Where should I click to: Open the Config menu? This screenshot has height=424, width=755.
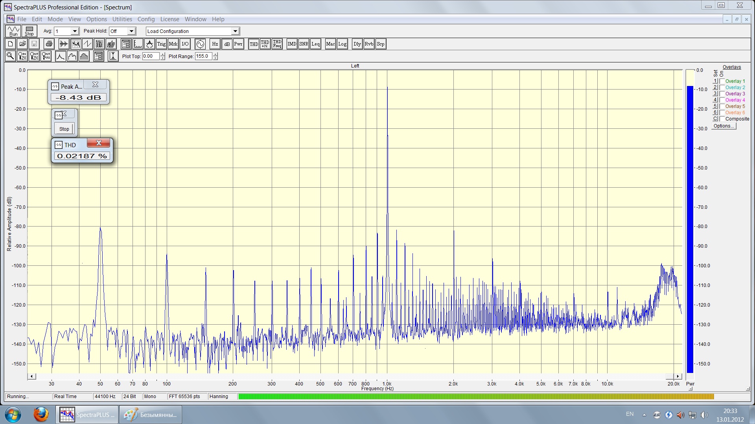146,19
